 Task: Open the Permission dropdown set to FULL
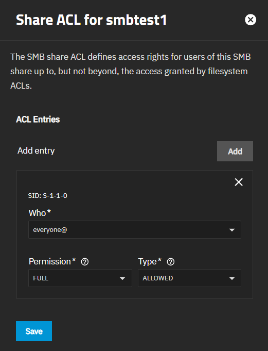80,278
